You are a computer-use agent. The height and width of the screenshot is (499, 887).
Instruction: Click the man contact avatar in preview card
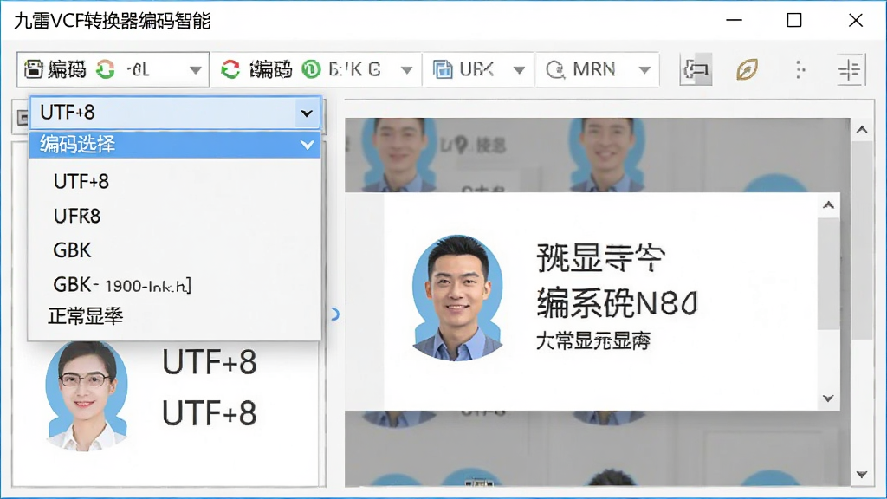tap(457, 298)
